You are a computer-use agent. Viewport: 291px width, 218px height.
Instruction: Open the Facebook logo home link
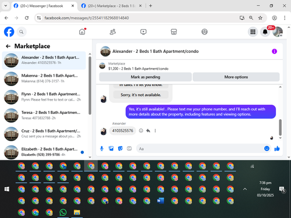(x=9, y=32)
